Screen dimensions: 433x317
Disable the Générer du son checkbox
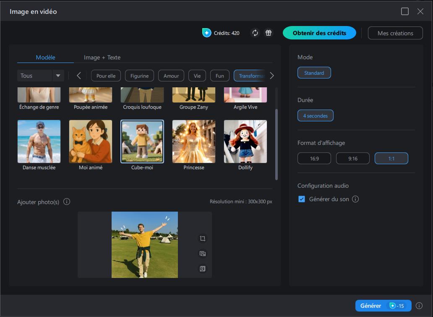pyautogui.click(x=301, y=199)
